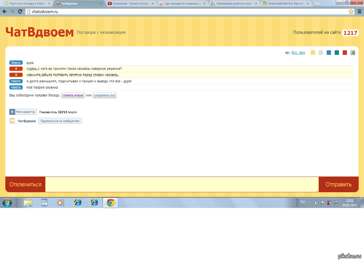Open the Chrome menu hamburger icon
Image resolution: width=364 pixels, height=262 pixels.
359,11
